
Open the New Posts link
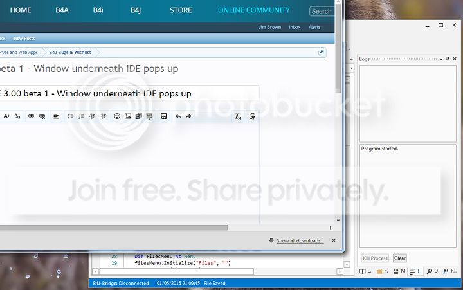click(x=24, y=39)
